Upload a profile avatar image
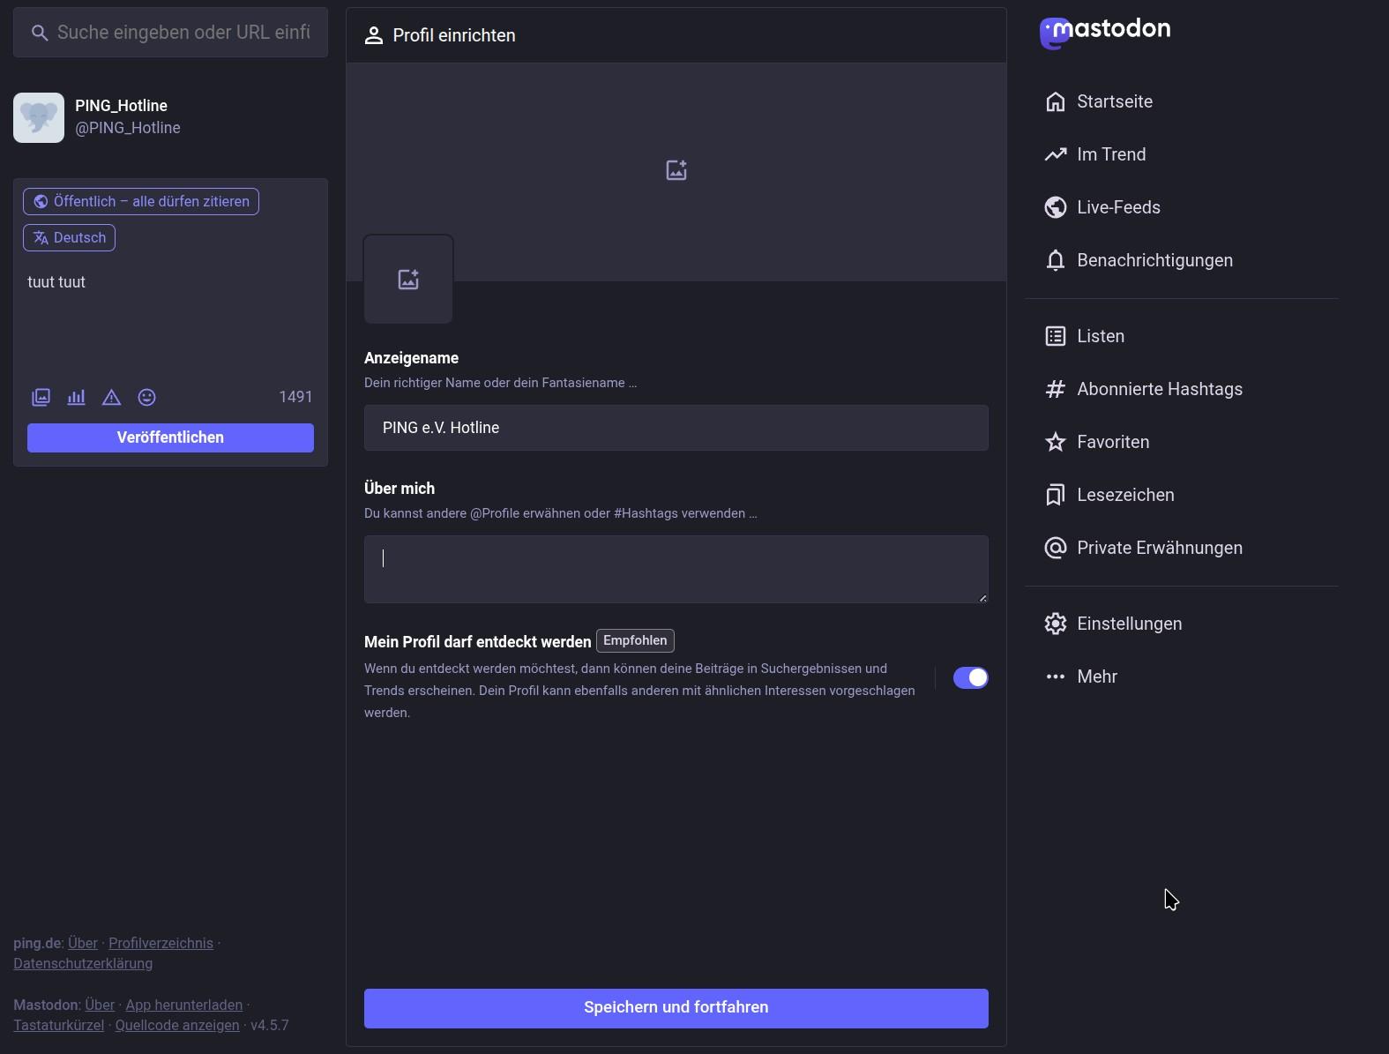 (x=408, y=280)
